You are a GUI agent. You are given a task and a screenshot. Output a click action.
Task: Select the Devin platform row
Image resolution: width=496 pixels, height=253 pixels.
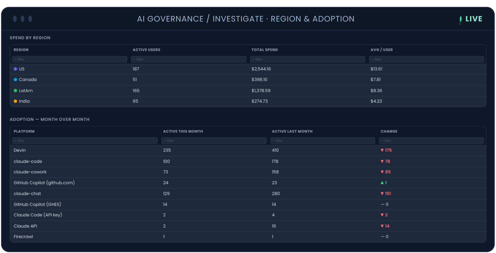(x=248, y=151)
